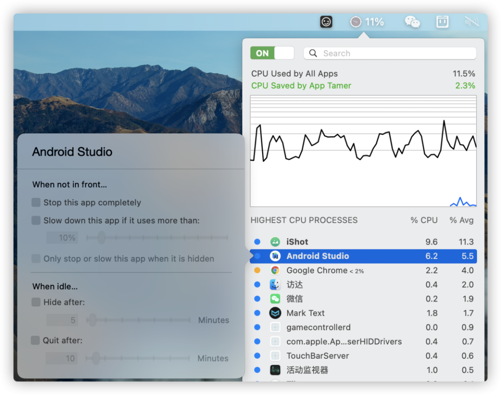
Task: Click the Android Studio app icon
Action: click(275, 256)
